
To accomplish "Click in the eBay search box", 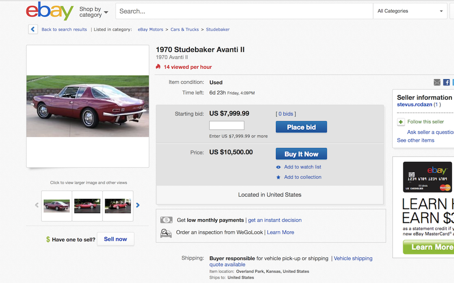I will pos(244,11).
